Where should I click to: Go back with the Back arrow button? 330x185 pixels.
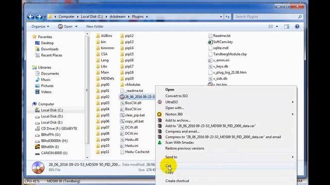[x=31, y=16]
